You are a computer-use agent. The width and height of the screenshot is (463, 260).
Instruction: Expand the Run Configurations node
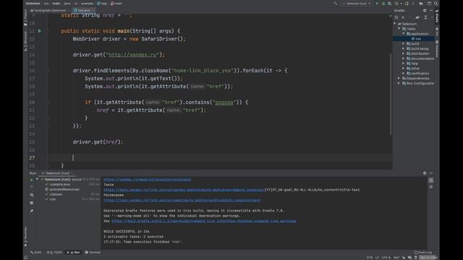tap(399, 84)
